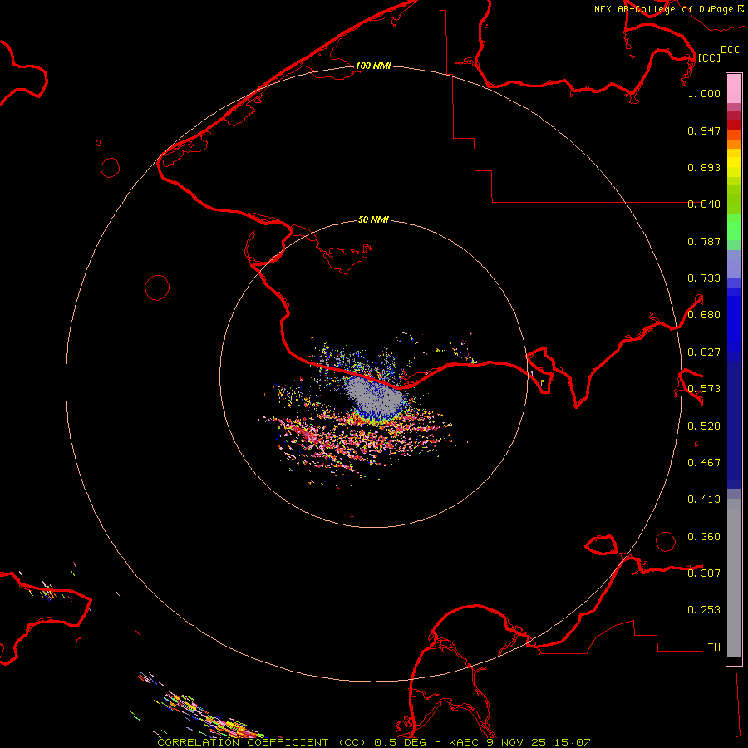748x748 pixels.
Task: Select the 100 NMI range ring label
Action: (x=373, y=66)
